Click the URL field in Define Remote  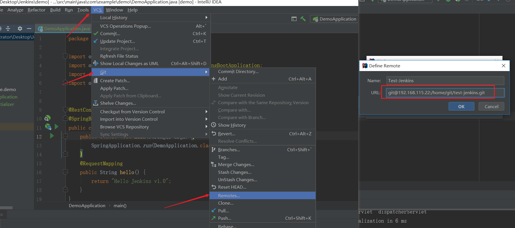tap(445, 93)
